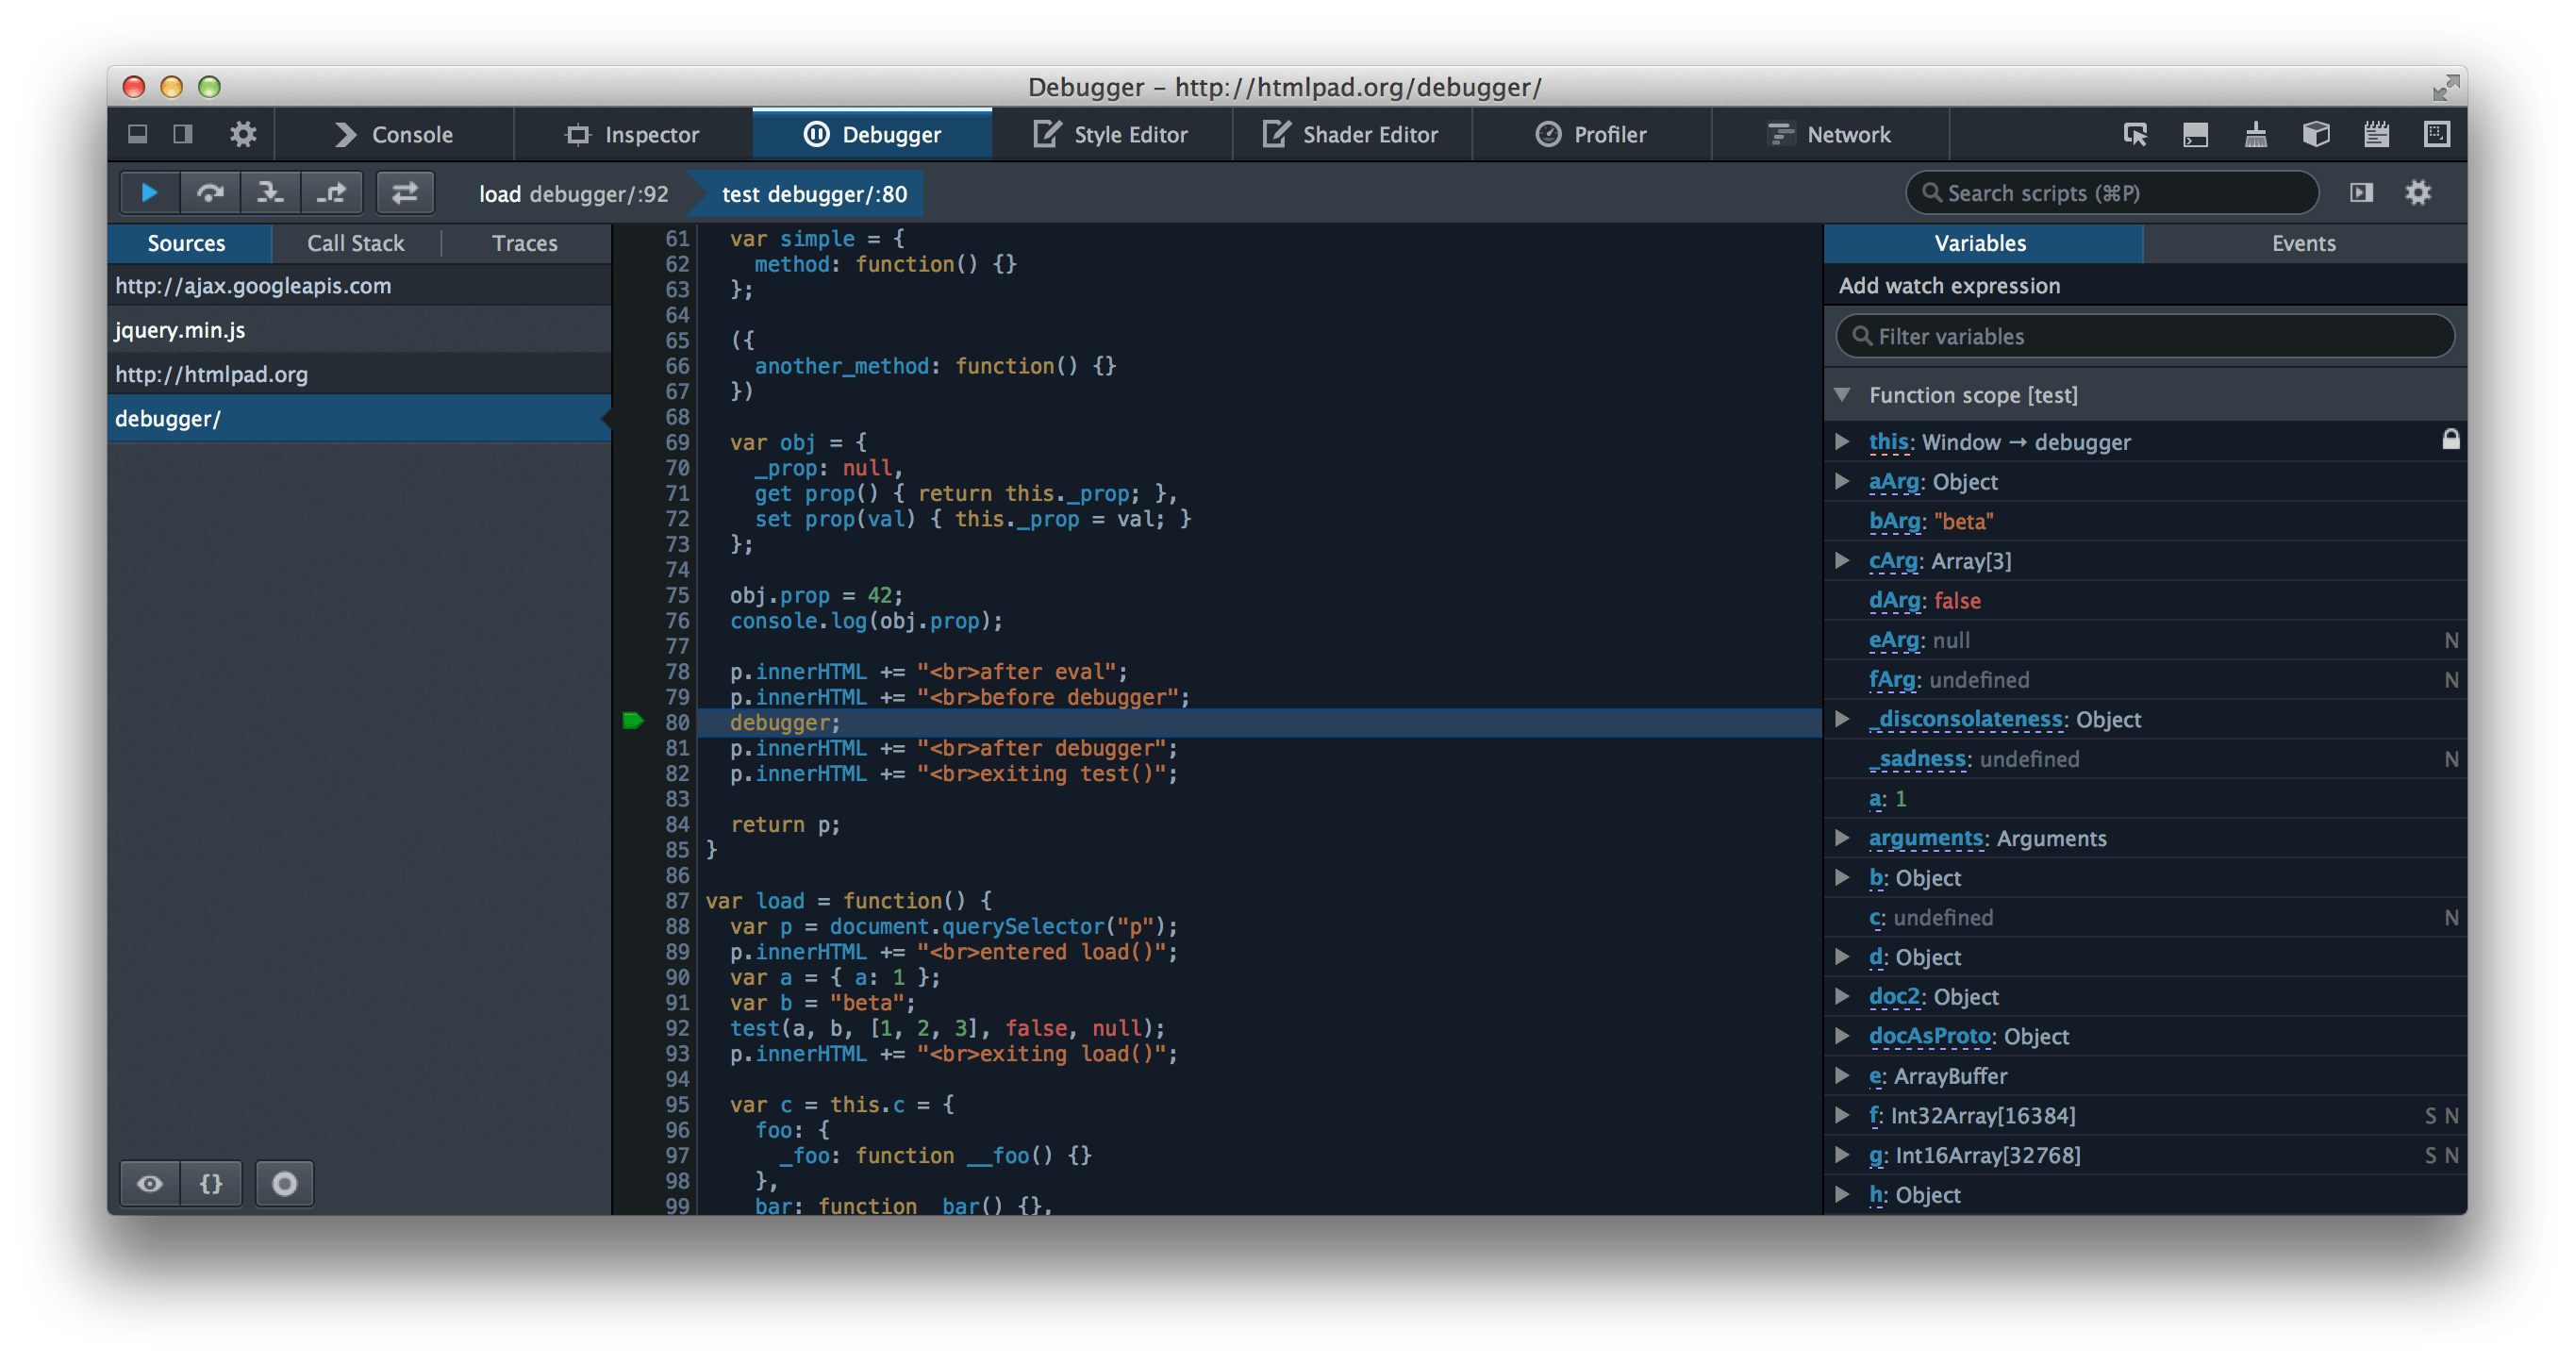
Task: Click the Step Over button
Action: click(x=209, y=191)
